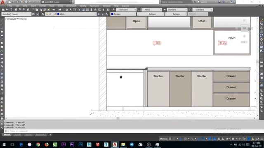Open the Draw menu

click(60, 6)
